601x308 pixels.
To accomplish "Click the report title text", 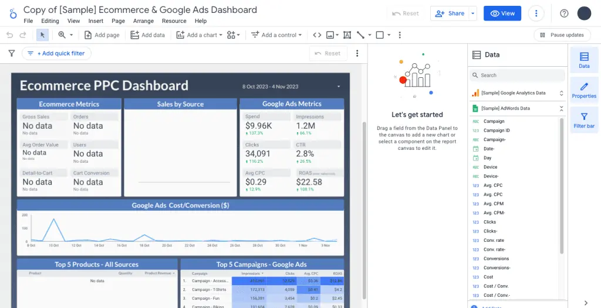I will [x=140, y=9].
